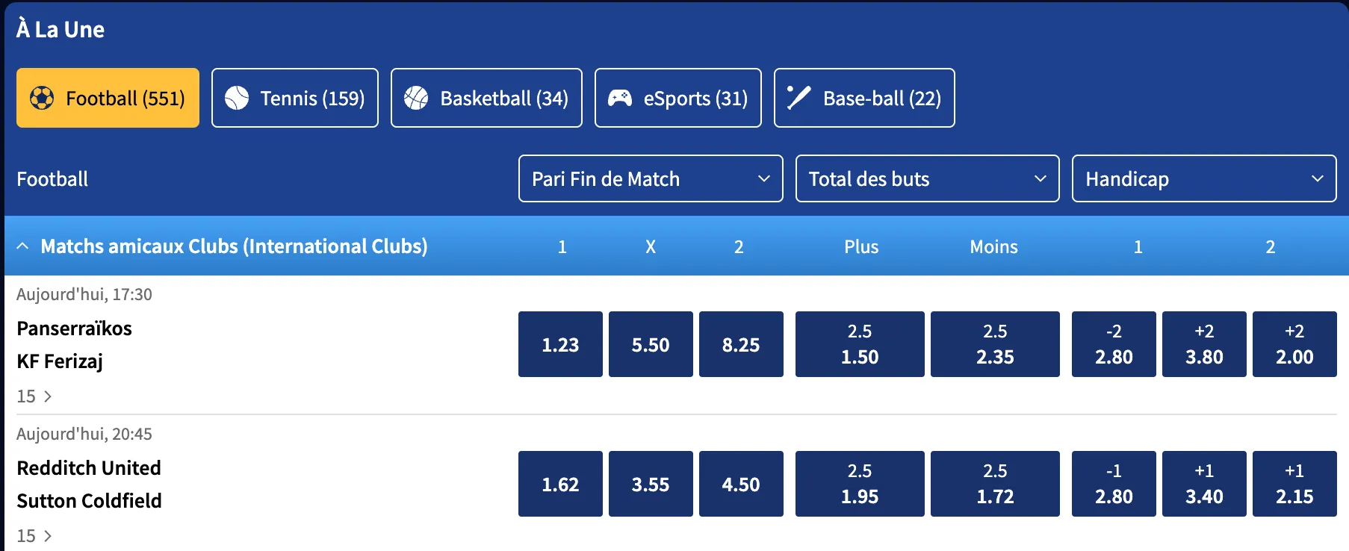Image resolution: width=1349 pixels, height=551 pixels.
Task: Click the Base-ball bat icon
Action: [x=798, y=98]
